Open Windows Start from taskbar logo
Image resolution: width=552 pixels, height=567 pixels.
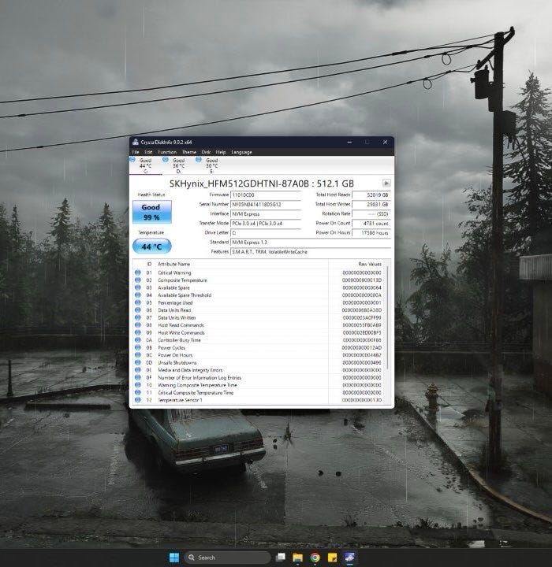point(174,558)
